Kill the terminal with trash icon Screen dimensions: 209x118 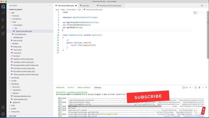pos(200,88)
